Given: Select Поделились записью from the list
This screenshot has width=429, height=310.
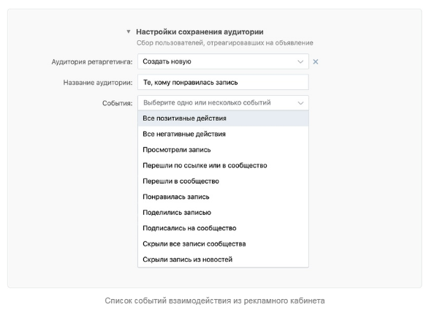Looking at the screenshot, I should pos(223,212).
